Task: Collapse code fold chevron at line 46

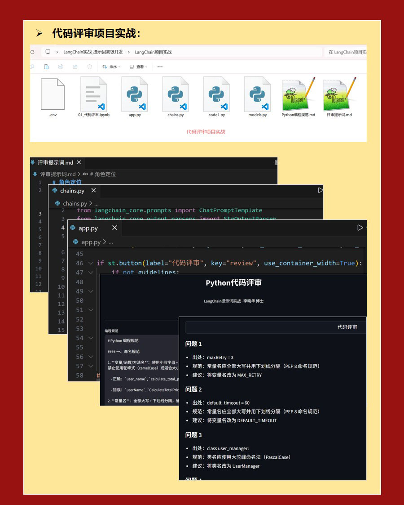Action: [x=91, y=264]
